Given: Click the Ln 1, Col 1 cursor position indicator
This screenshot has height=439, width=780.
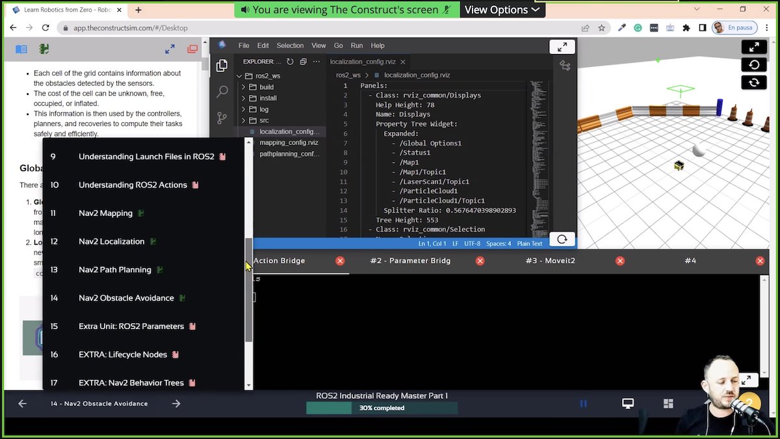Looking at the screenshot, I should [432, 243].
